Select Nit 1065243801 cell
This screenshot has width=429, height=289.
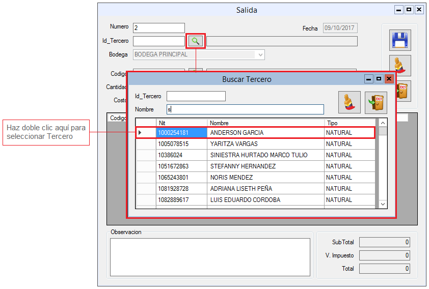tap(181, 178)
